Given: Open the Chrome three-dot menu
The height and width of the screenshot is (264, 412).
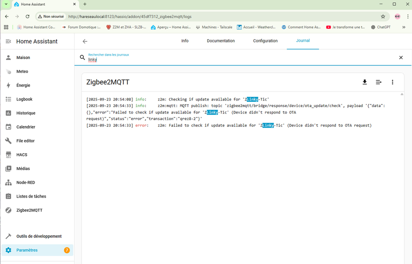Looking at the screenshot, I should coord(408,16).
